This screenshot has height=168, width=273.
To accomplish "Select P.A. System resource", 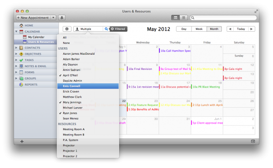I will (x=88, y=140).
